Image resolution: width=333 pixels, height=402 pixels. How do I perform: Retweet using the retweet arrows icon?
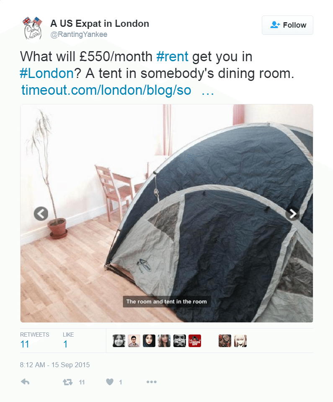[x=67, y=382]
